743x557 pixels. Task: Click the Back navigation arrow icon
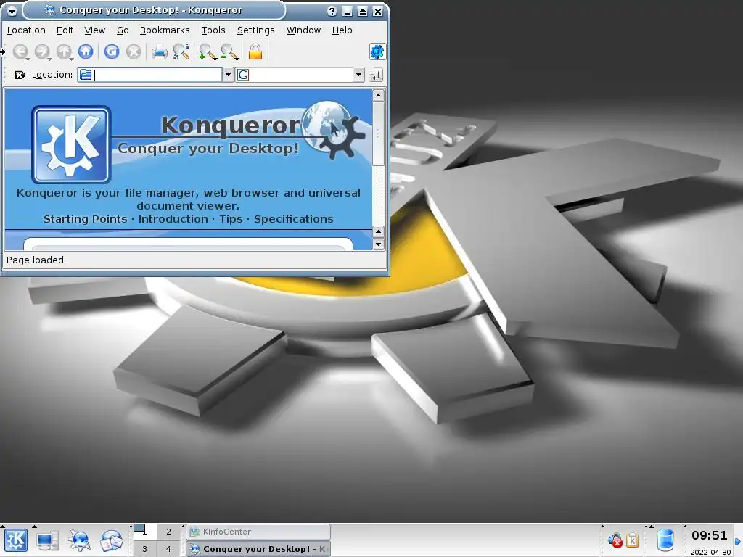[x=20, y=51]
